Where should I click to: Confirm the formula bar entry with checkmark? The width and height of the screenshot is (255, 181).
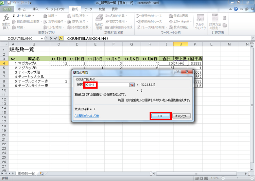coord(56,38)
